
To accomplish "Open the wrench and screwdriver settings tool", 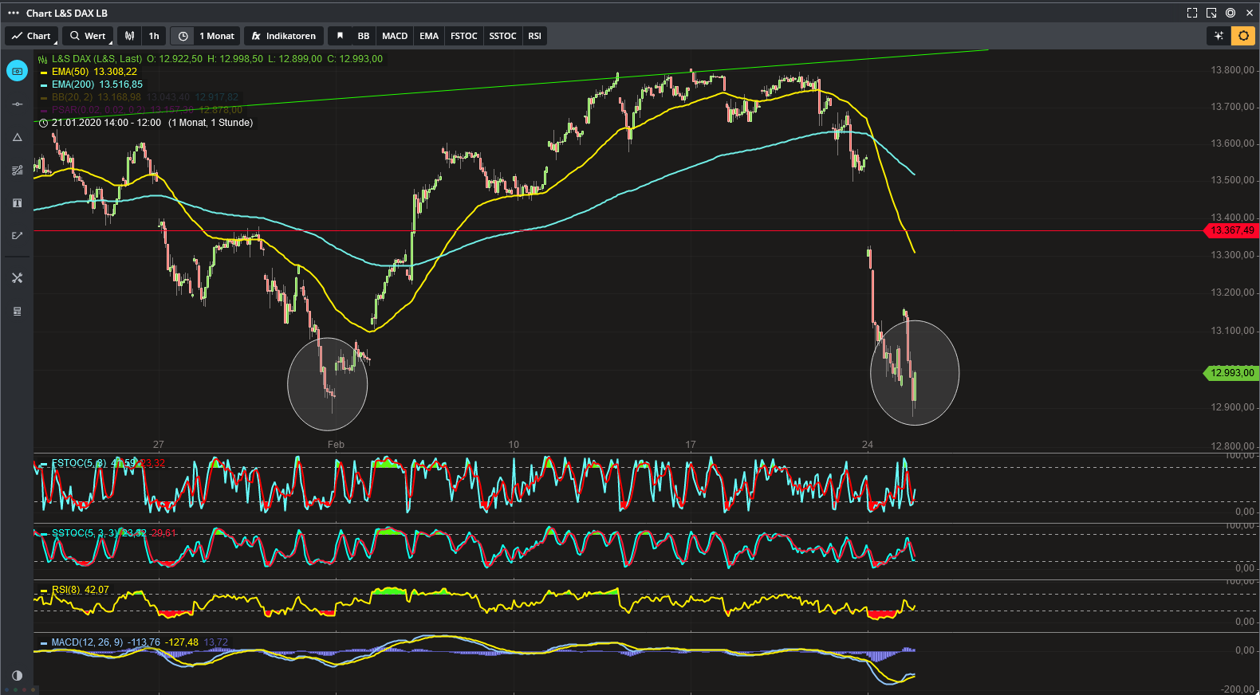I will 17,278.
